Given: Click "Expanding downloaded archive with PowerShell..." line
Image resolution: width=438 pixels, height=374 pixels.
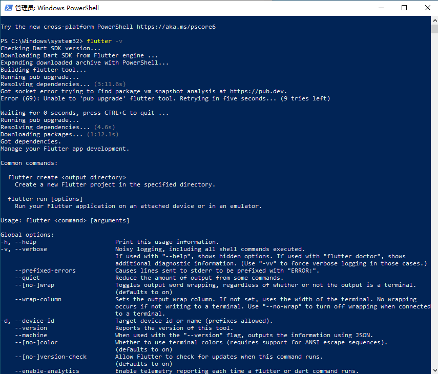Looking at the screenshot, I should pyautogui.click(x=85, y=63).
